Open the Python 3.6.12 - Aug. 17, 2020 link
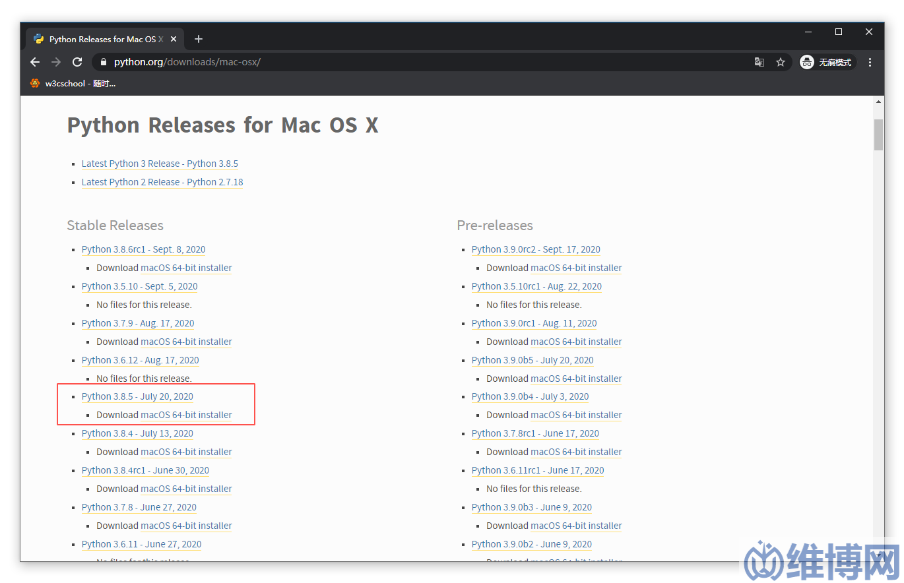 (x=140, y=360)
